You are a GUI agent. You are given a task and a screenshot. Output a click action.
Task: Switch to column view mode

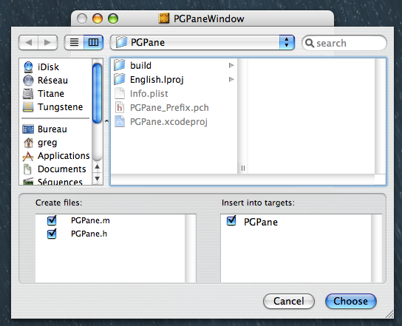(93, 42)
